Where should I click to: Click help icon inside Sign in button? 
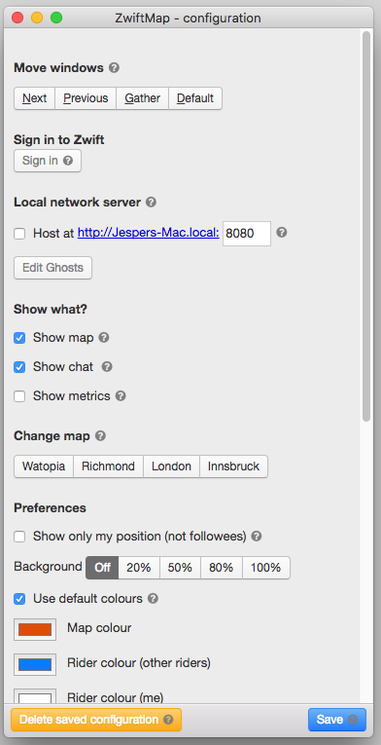pos(68,161)
